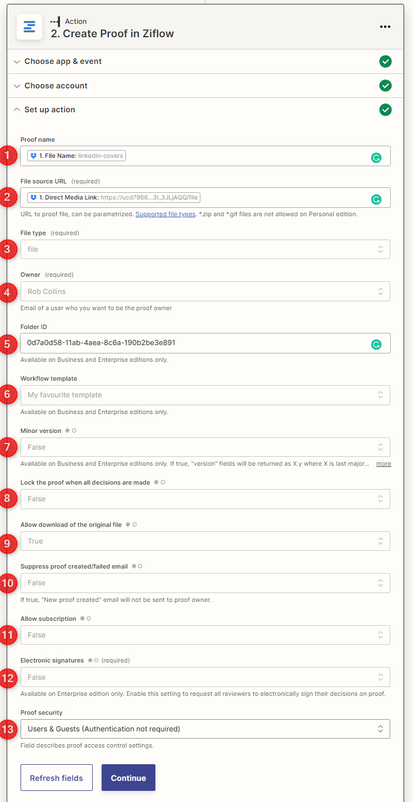Screen dimensions: 413x802
Task: Click Grammarly icon in File source URL field
Action: 376,199
